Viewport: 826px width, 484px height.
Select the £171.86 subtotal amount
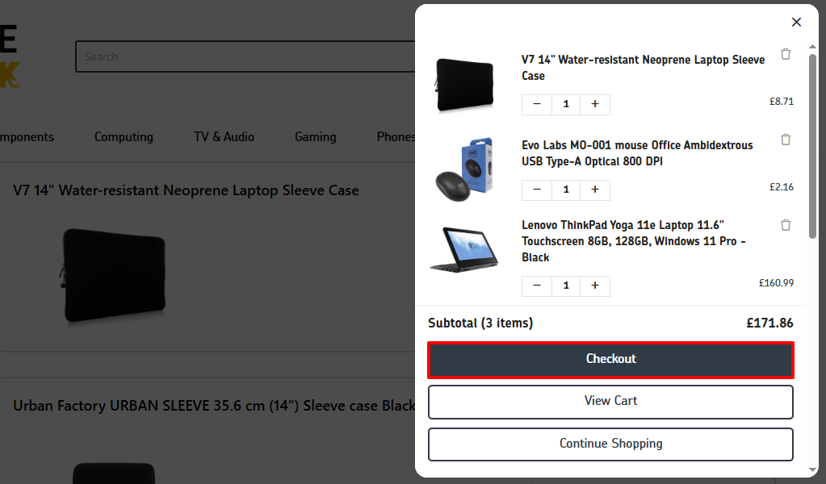769,323
